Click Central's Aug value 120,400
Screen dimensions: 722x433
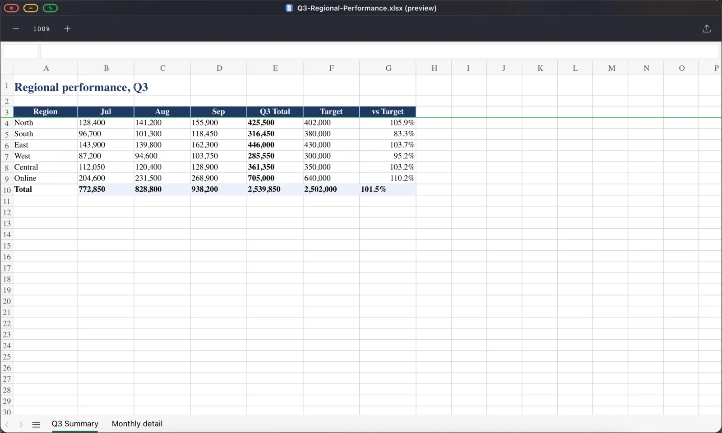[x=162, y=167]
